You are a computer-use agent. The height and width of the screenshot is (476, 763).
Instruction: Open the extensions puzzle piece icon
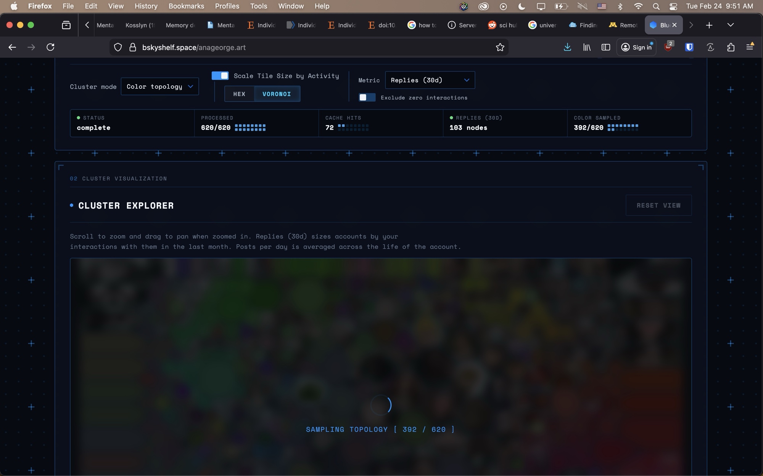[x=731, y=47]
